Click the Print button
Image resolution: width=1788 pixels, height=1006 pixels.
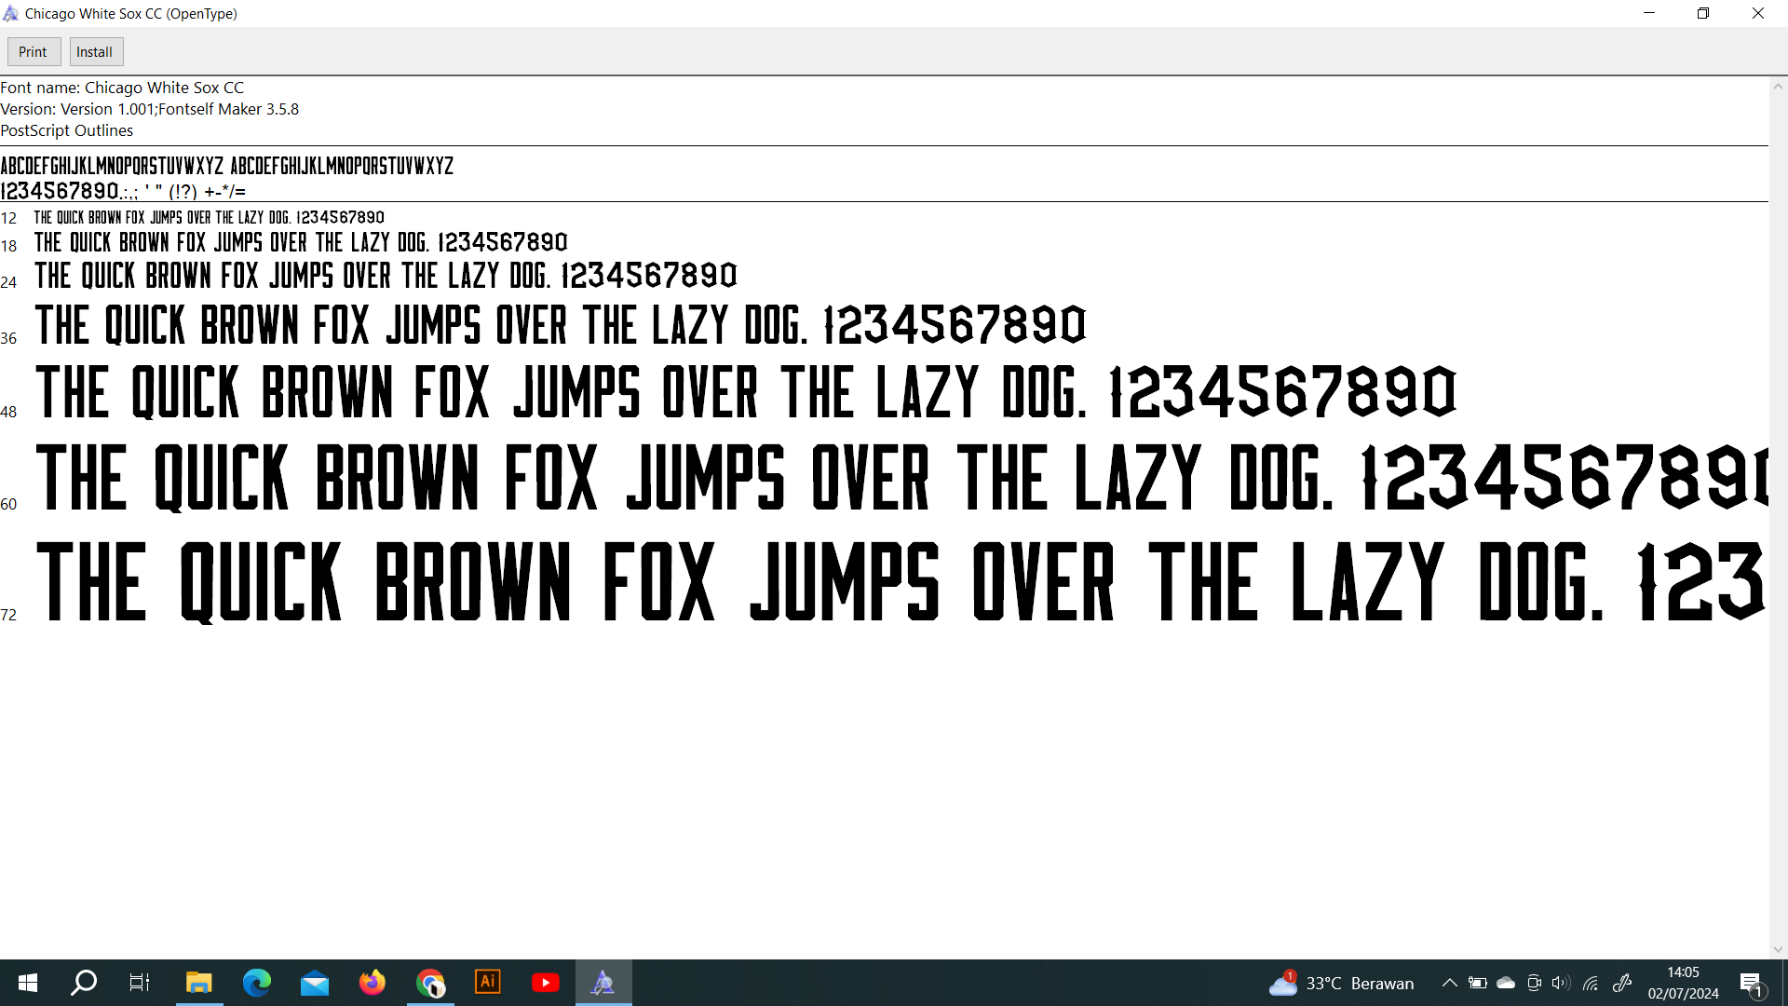click(x=34, y=52)
